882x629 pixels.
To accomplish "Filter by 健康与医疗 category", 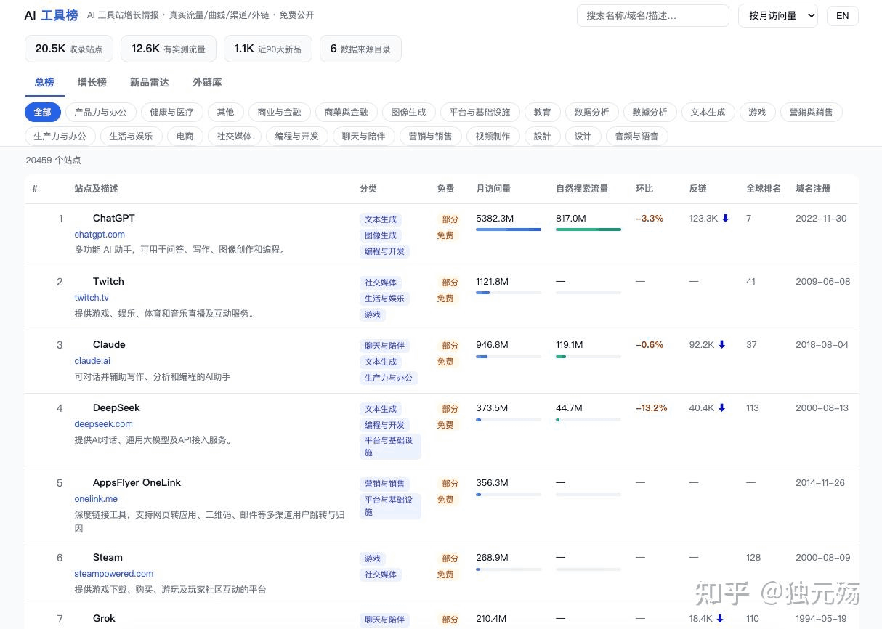I will point(171,112).
